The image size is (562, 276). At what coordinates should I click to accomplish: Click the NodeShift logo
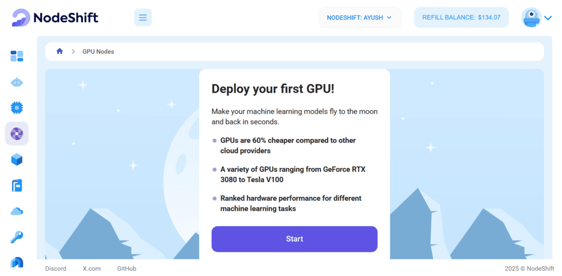pyautogui.click(x=55, y=18)
